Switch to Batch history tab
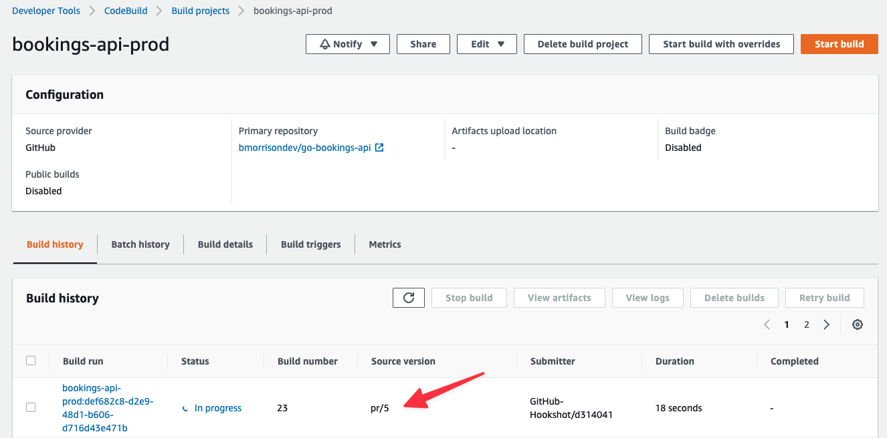The image size is (887, 438). click(x=140, y=244)
